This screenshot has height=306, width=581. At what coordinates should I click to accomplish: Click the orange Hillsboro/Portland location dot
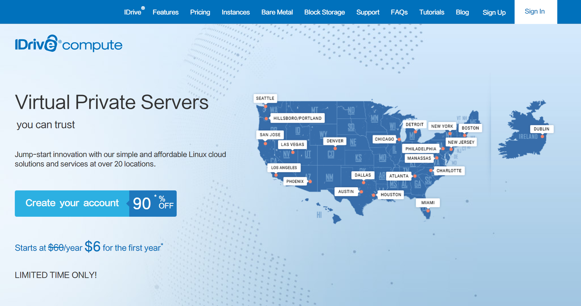(x=266, y=119)
